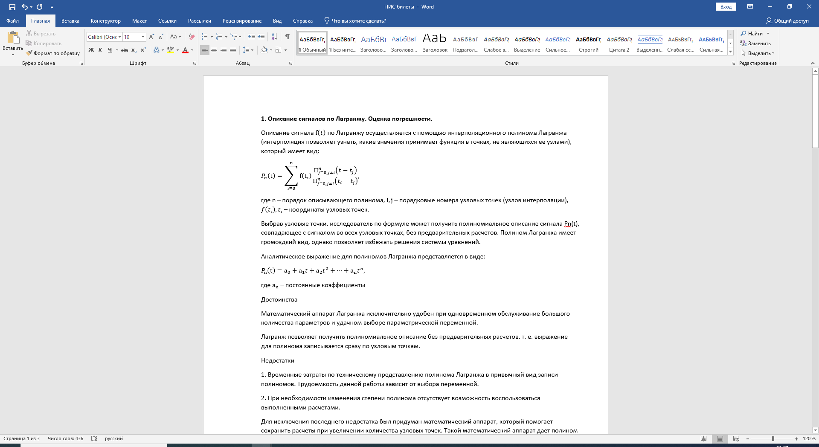Image resolution: width=819 pixels, height=447 pixels.
Task: Expand the Find (Найти) dropdown arrow
Action: coord(768,34)
